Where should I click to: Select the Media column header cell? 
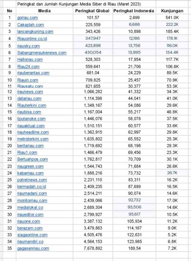click(44, 11)
